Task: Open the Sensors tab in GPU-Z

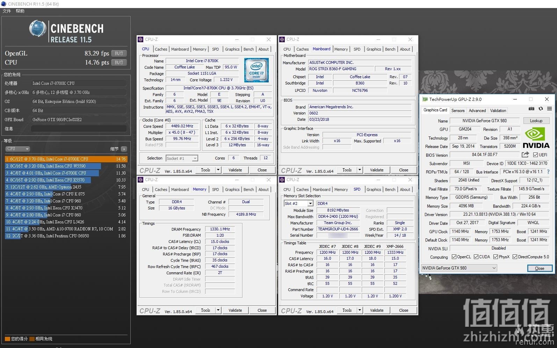Action: point(458,111)
